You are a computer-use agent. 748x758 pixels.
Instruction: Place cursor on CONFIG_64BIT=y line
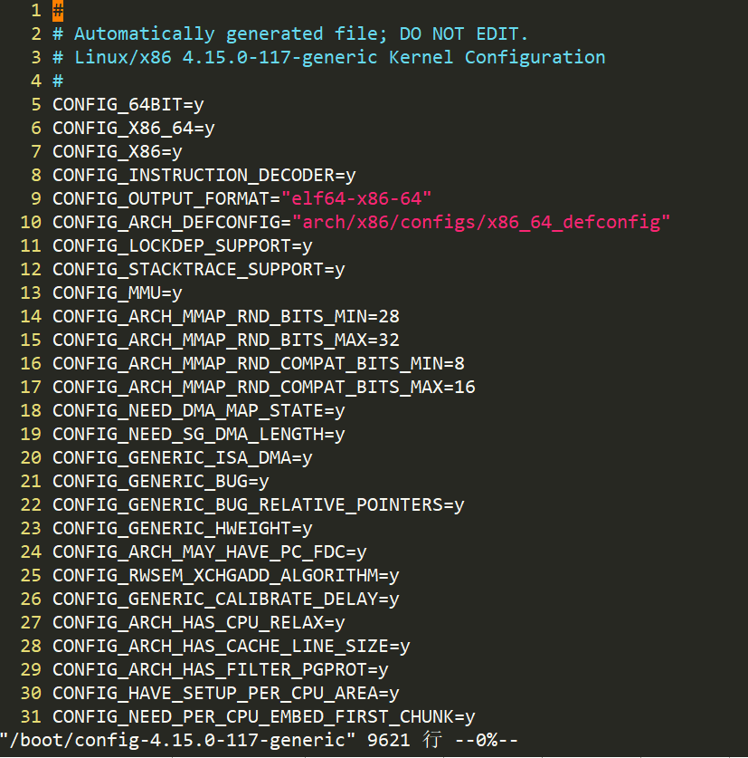pyautogui.click(x=127, y=104)
